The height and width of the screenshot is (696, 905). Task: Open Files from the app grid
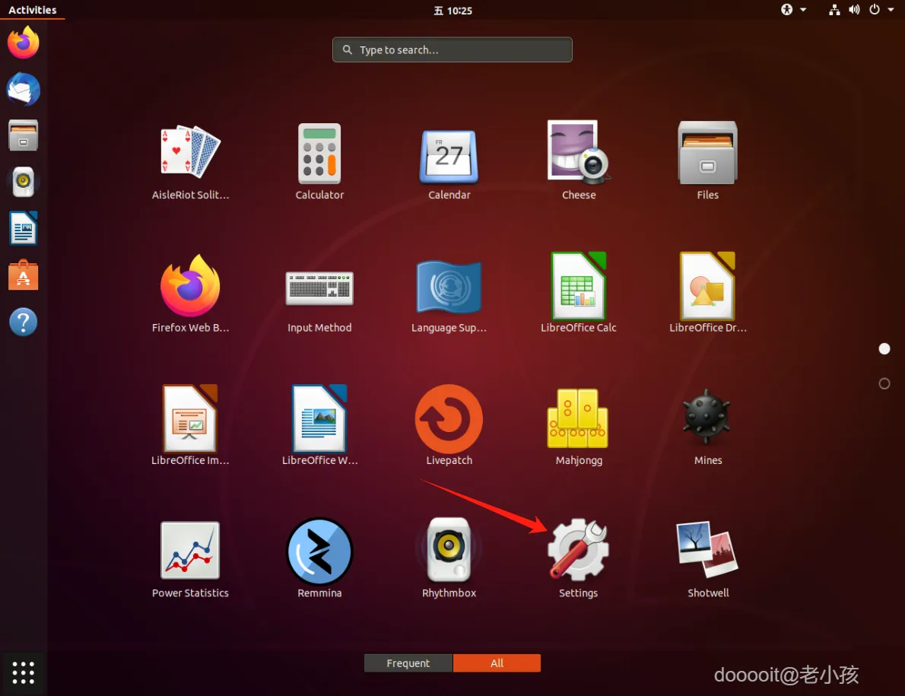(707, 161)
